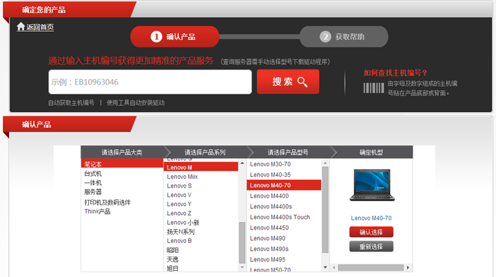Select model Lenovo M4400s

pyautogui.click(x=271, y=206)
